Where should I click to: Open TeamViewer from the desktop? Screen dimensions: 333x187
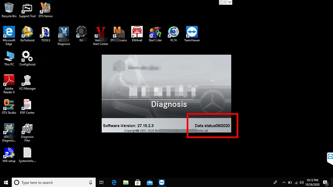[x=192, y=34]
